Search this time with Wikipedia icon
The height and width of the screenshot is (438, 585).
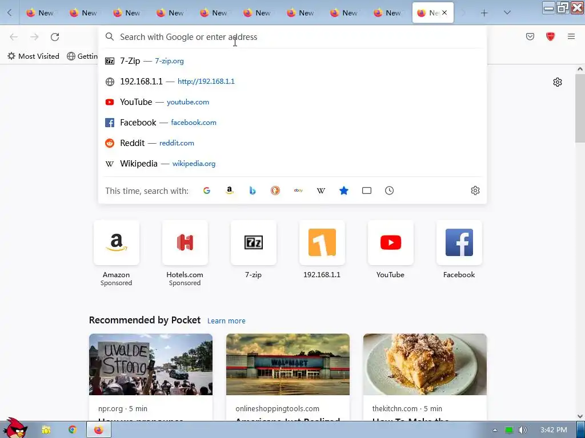click(x=321, y=190)
